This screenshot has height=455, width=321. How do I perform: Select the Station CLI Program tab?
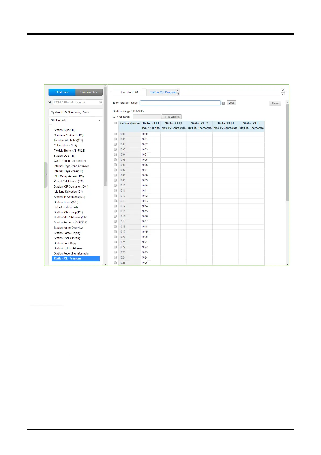[x=163, y=92]
